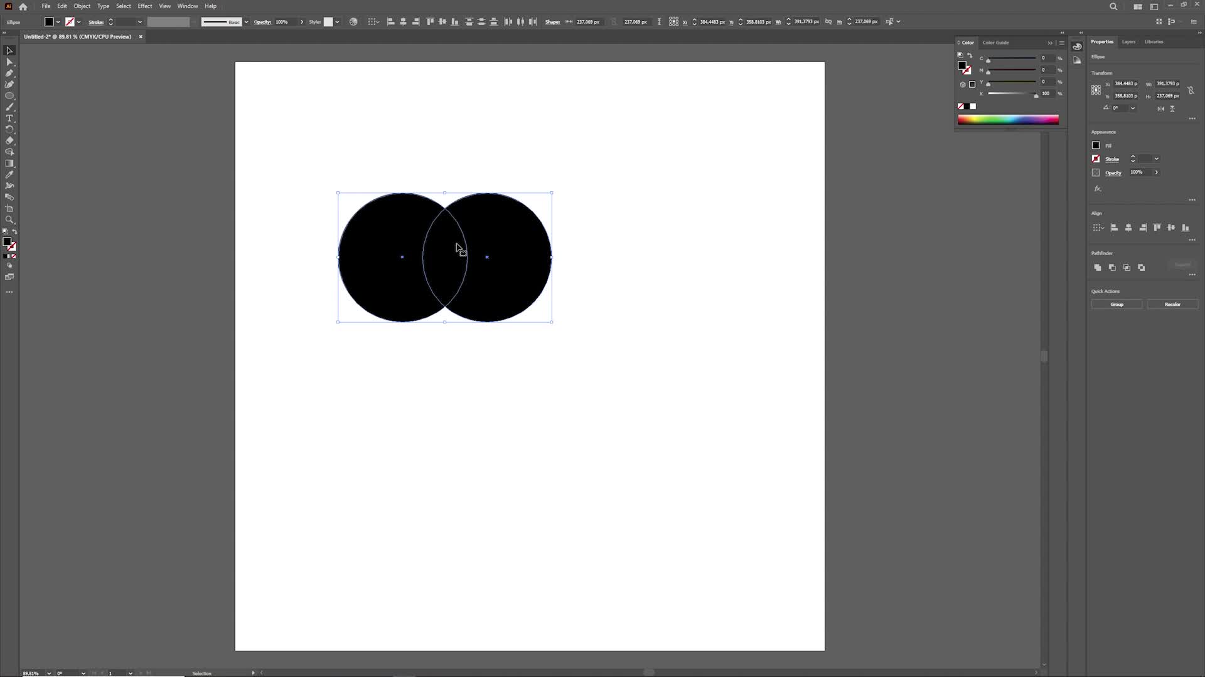This screenshot has height=677, width=1205.
Task: Click Flip Horizontally icon in Transform
Action: [1160, 108]
